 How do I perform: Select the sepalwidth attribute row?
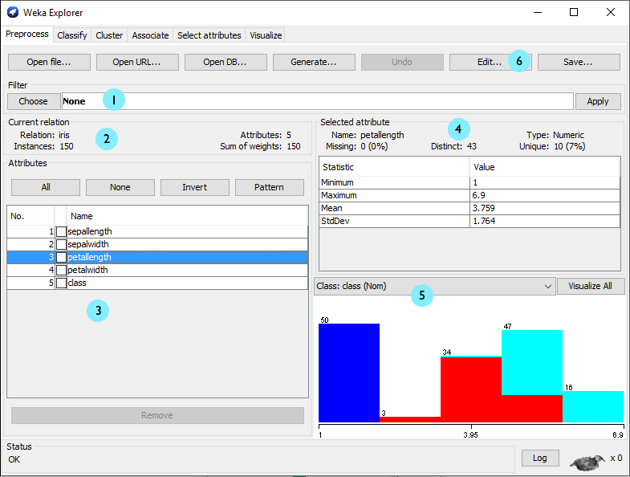click(161, 244)
